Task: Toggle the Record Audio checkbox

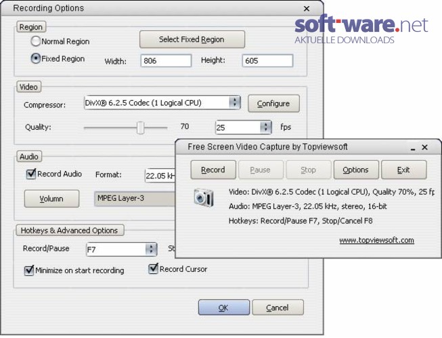Action: click(30, 174)
